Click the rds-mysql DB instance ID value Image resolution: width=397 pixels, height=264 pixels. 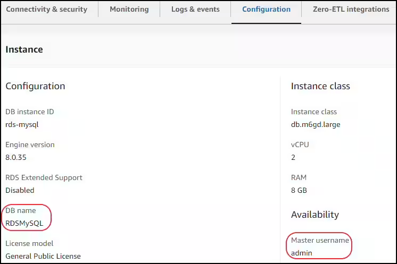pos(22,124)
